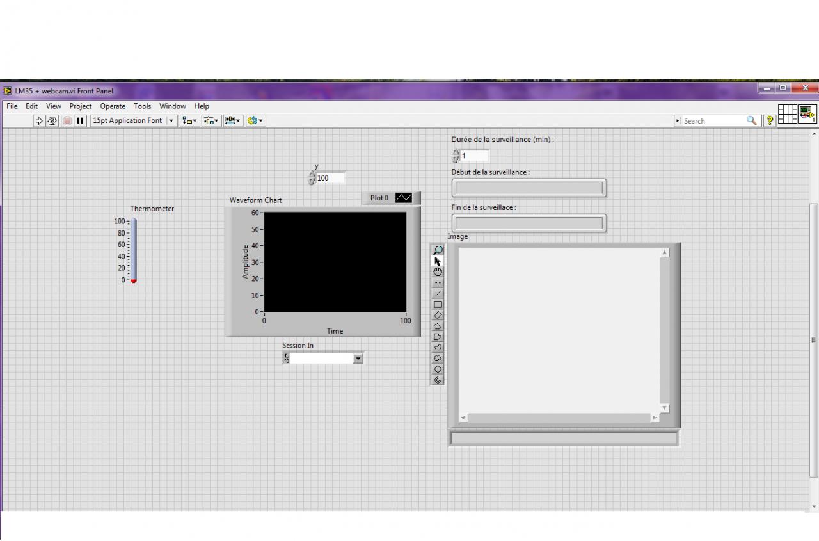Select the Freehand Line tool in image palette
Viewport: 819px width, 541px height.
(438, 348)
